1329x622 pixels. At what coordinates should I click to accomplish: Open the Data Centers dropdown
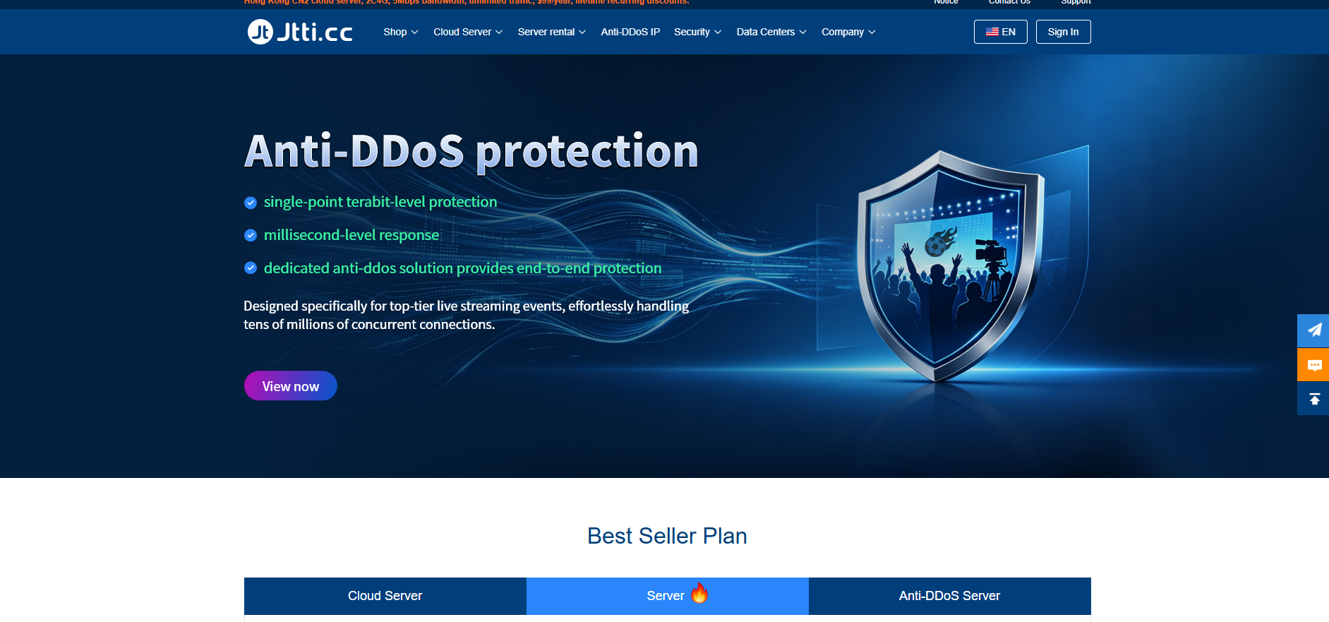(x=771, y=32)
